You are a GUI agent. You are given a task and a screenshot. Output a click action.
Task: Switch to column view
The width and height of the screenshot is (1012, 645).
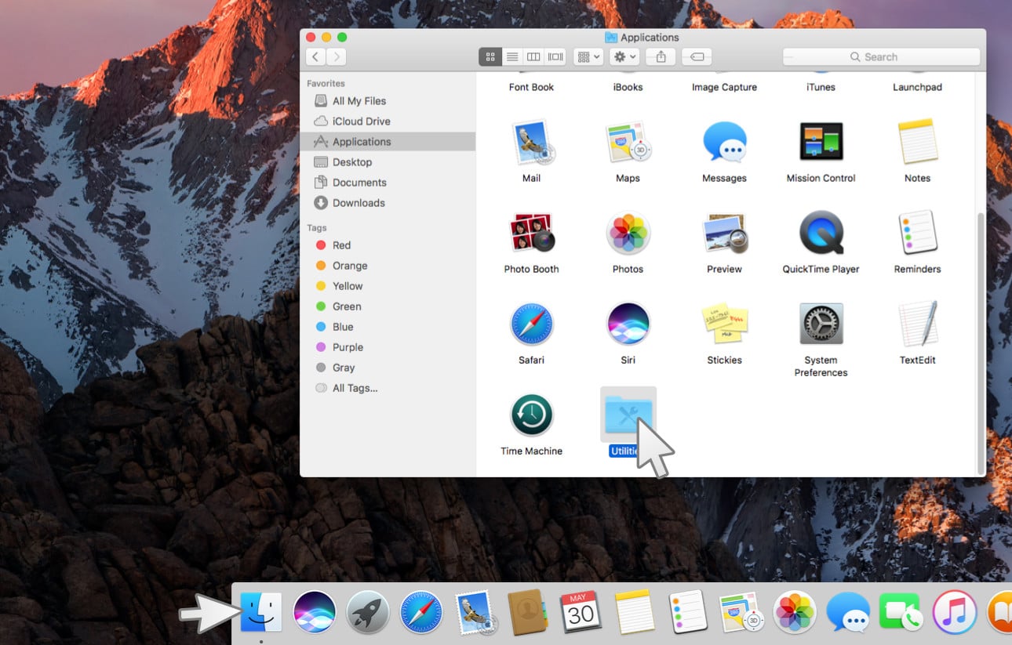[533, 56]
